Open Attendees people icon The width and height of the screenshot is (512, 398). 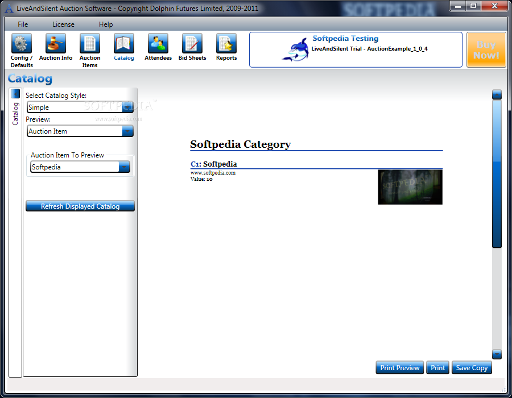click(x=158, y=43)
